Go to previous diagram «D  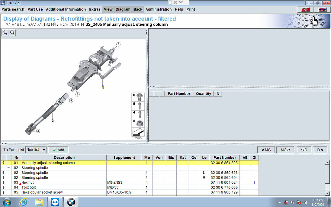304,150
